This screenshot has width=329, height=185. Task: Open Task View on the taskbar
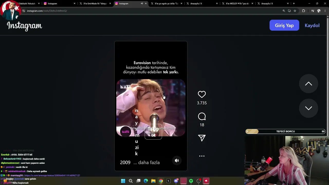pyautogui.click(x=138, y=181)
